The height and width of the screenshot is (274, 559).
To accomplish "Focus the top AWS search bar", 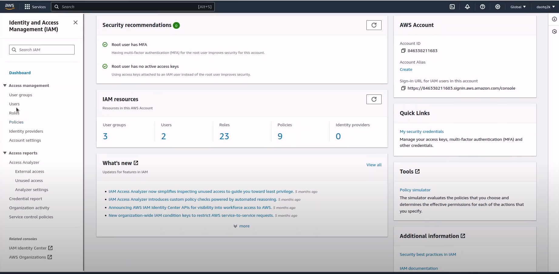I will [x=133, y=7].
